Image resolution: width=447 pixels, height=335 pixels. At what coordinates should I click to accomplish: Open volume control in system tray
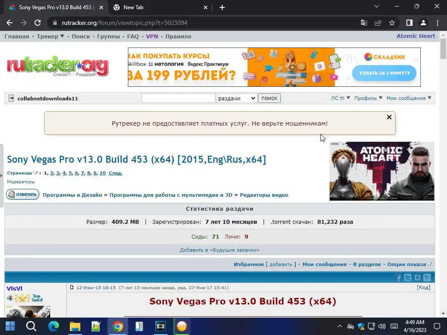382,326
